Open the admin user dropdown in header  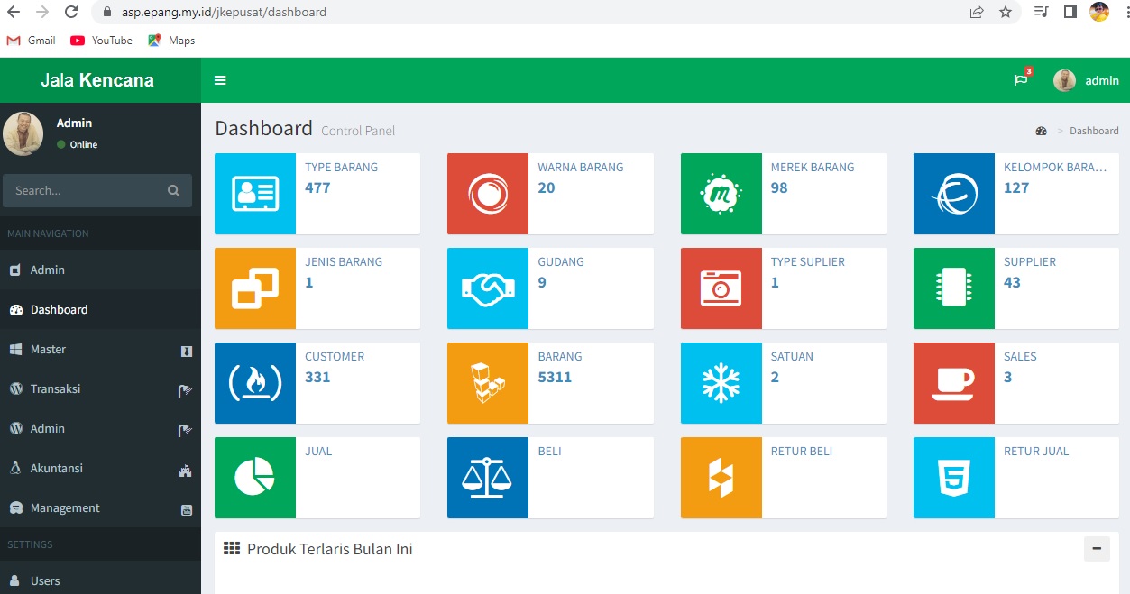click(1087, 80)
